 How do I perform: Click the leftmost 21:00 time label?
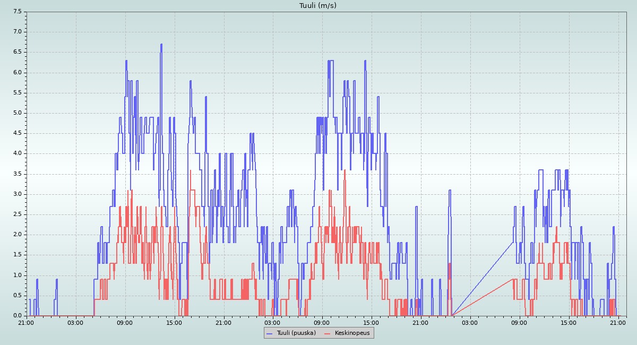pyautogui.click(x=26, y=322)
